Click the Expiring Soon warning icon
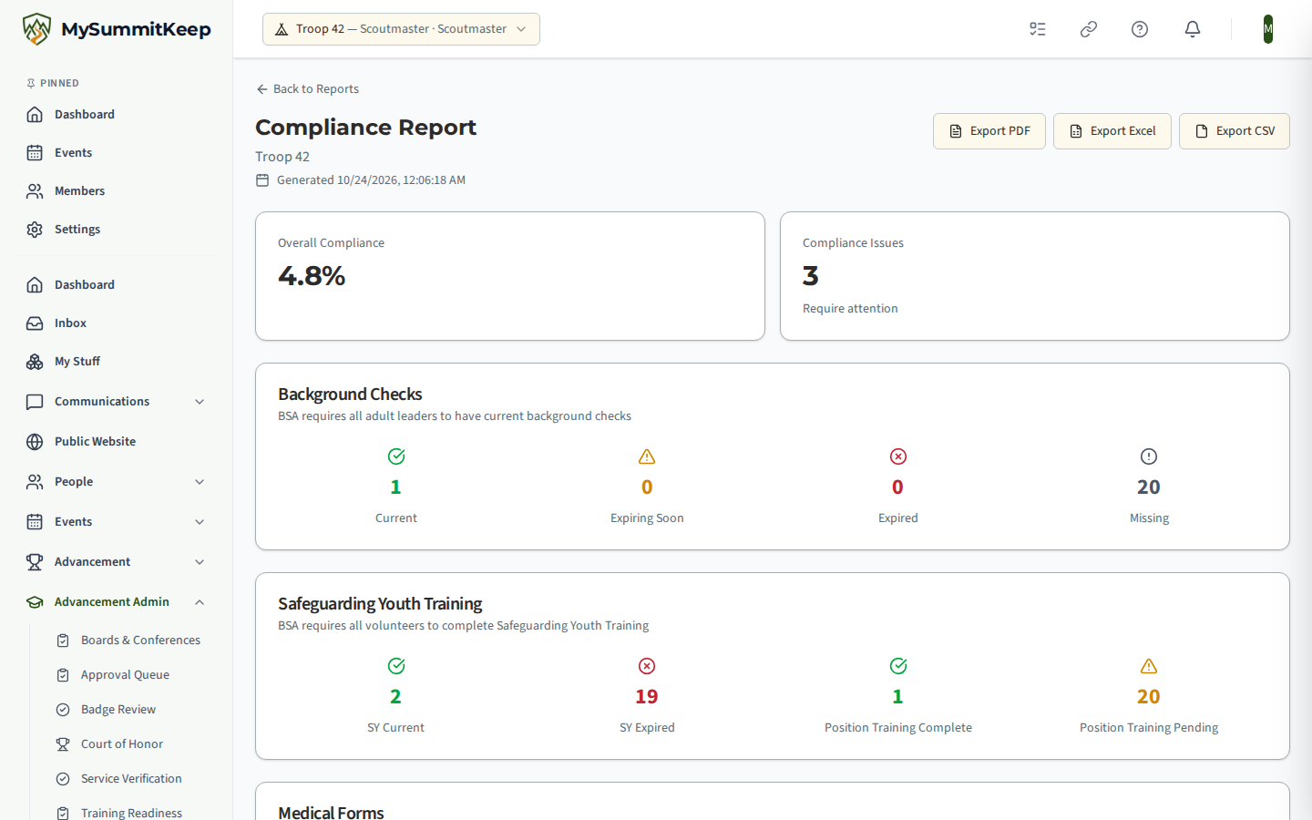The width and height of the screenshot is (1312, 820). click(647, 456)
